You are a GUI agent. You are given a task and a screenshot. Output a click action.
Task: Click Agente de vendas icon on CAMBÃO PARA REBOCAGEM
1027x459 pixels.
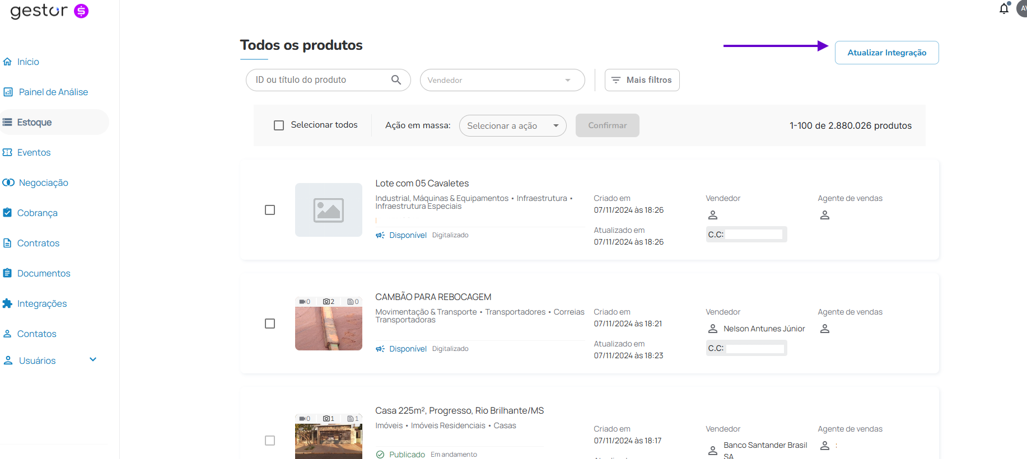tap(825, 329)
